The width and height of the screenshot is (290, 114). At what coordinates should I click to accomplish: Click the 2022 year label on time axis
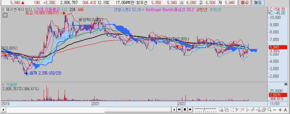pos(182,104)
